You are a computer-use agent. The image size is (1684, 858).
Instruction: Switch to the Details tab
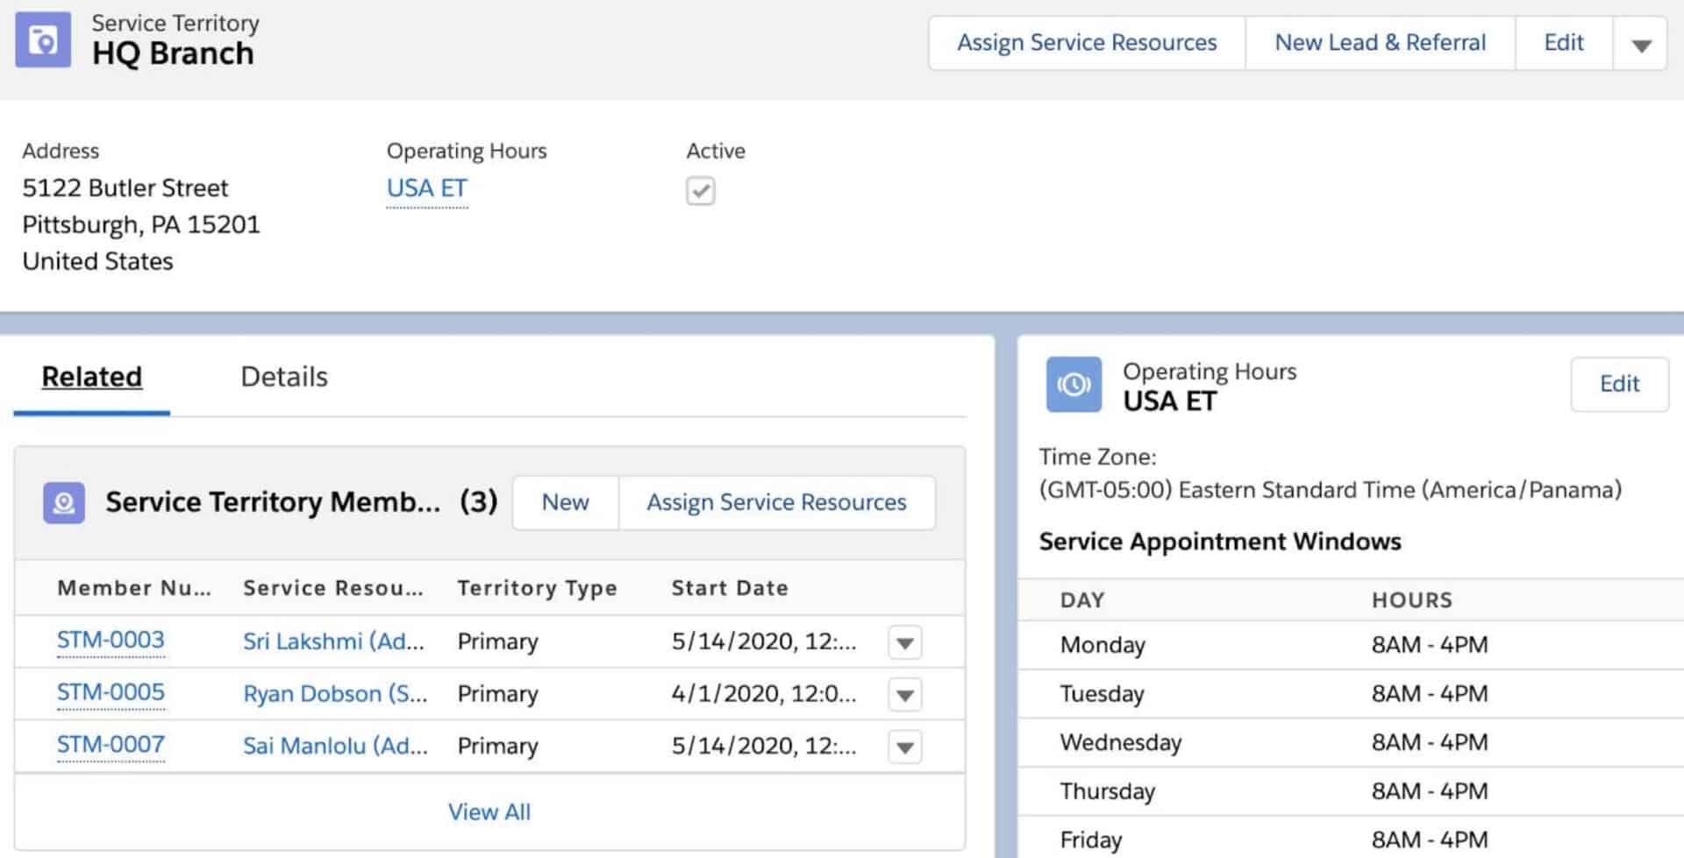pos(284,377)
